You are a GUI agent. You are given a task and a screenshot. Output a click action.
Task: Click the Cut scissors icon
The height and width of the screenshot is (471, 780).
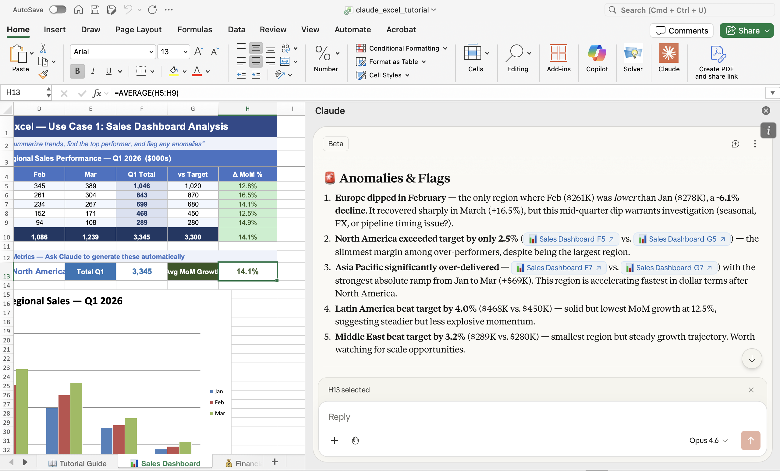[x=43, y=48]
